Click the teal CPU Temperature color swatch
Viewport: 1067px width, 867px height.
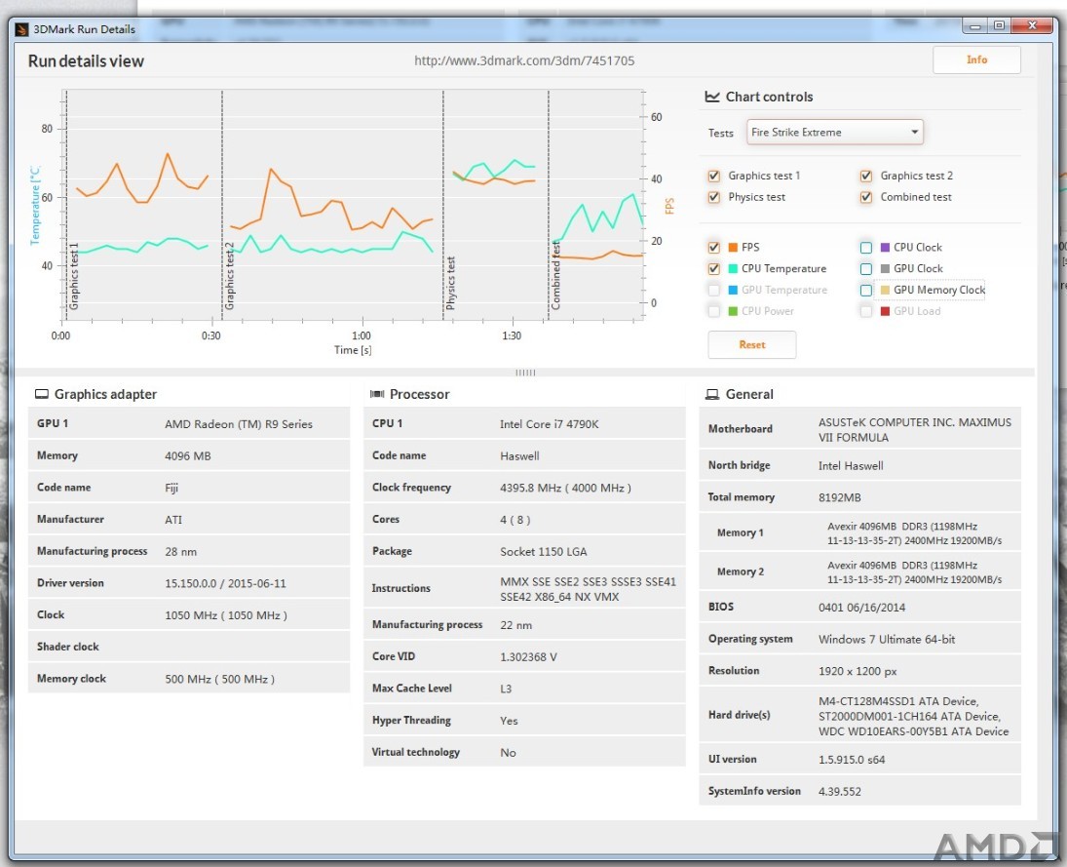(733, 268)
